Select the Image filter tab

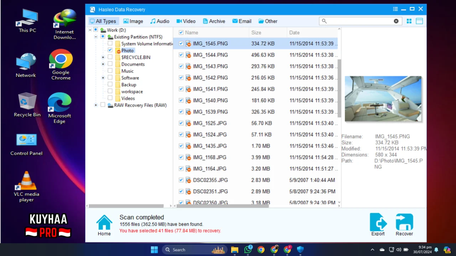pos(133,21)
